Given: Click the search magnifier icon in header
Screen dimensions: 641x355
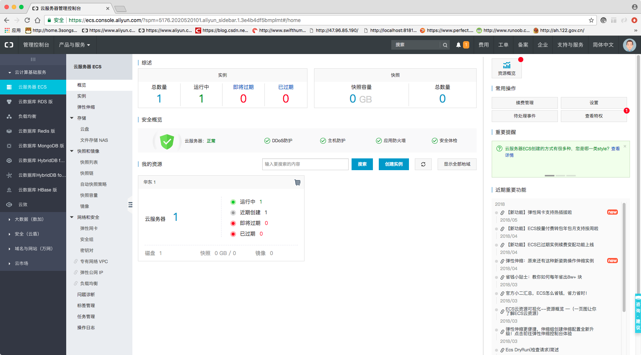Looking at the screenshot, I should coord(445,45).
